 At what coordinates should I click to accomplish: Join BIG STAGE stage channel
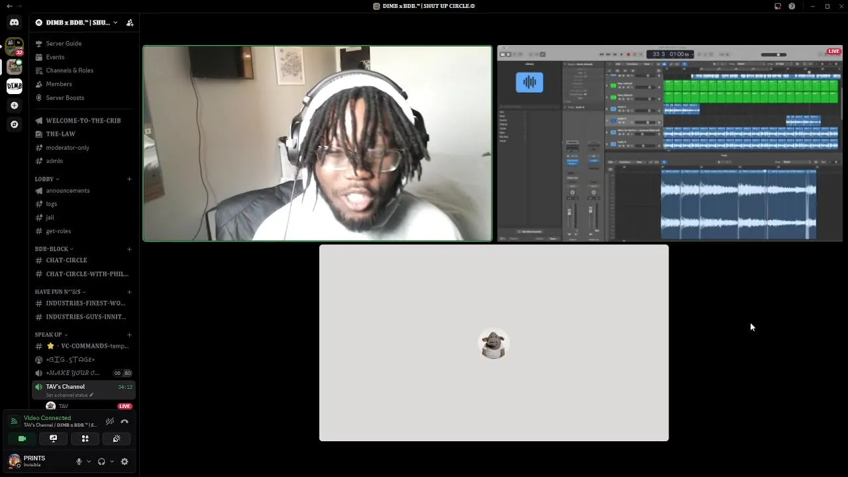[x=83, y=360]
